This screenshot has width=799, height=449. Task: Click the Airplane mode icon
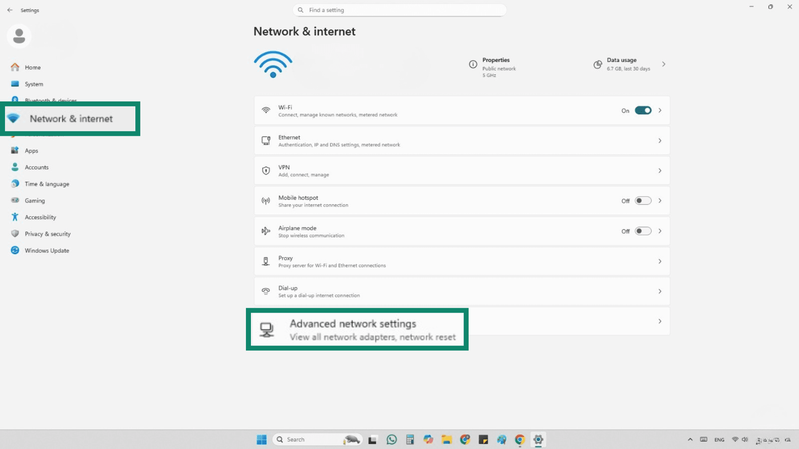[265, 231]
